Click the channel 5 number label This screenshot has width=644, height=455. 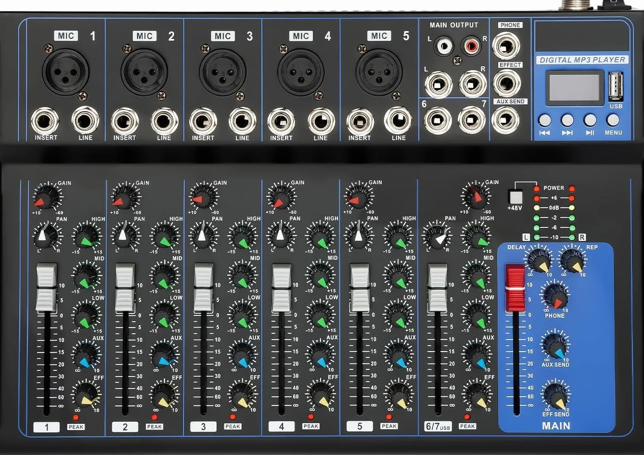360,426
